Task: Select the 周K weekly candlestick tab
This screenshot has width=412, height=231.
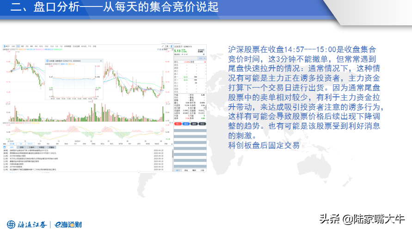Action: tap(22, 46)
